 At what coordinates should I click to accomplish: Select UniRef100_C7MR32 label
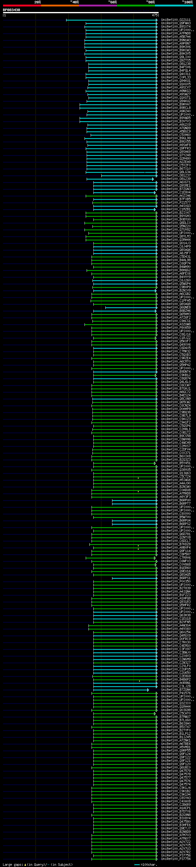[175, 351]
